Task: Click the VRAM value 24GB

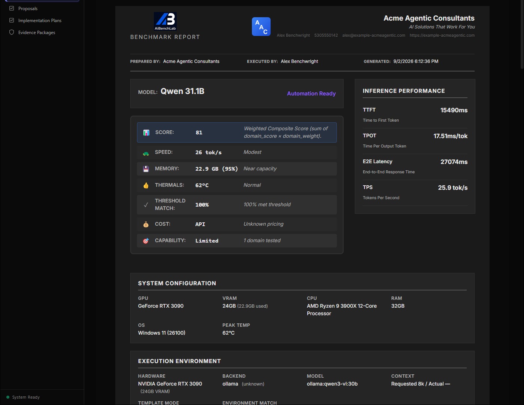Action: tap(229, 306)
